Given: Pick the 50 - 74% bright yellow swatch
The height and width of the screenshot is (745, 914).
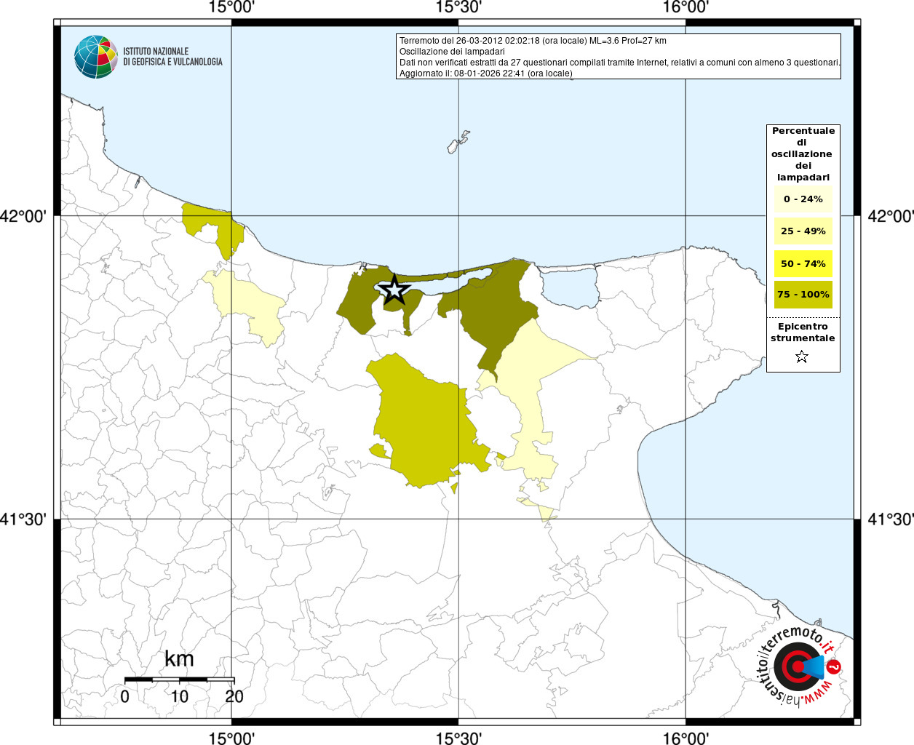Looking at the screenshot, I should coord(803,263).
